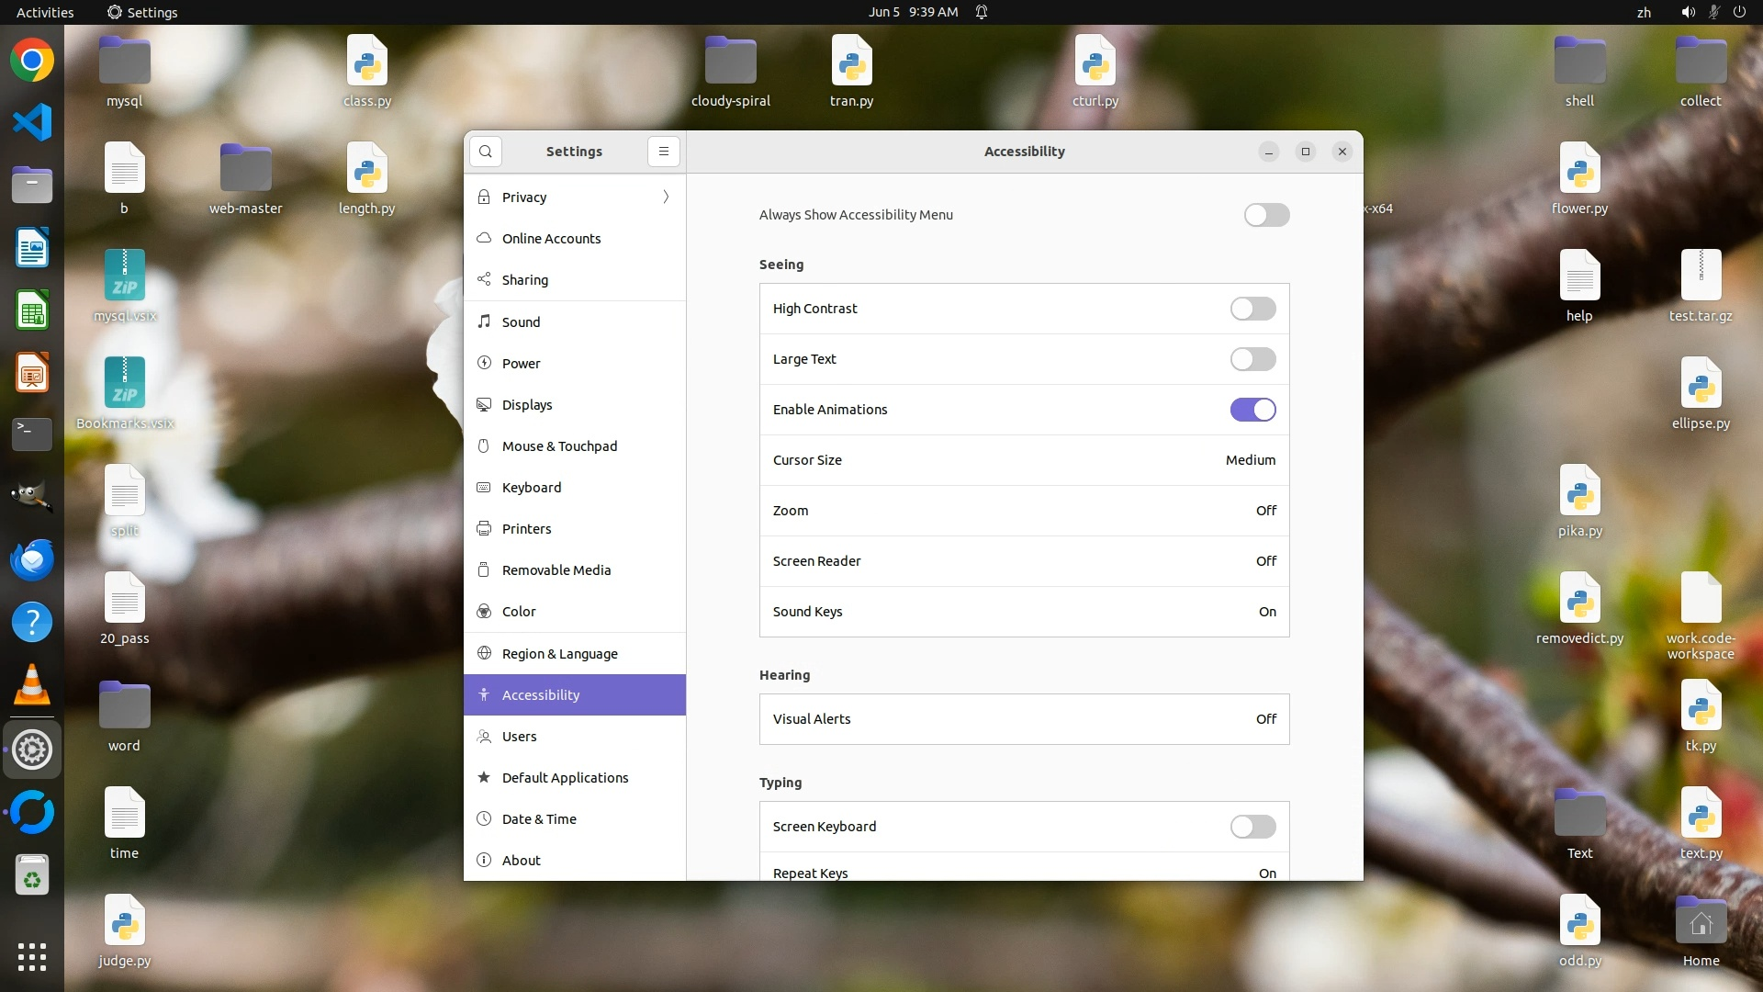Expand Privacy submenu chevron
This screenshot has height=992, width=1763.
point(666,197)
